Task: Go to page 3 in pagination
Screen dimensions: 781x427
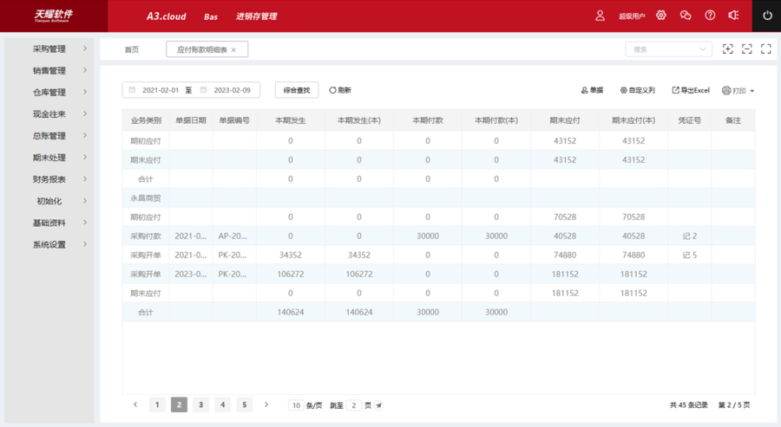Action: [x=200, y=404]
